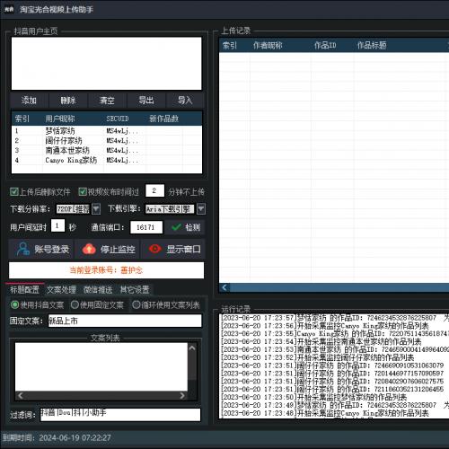Switch to the 文案处理 tab
Viewport: 449px width, 449px height.
pyautogui.click(x=61, y=289)
